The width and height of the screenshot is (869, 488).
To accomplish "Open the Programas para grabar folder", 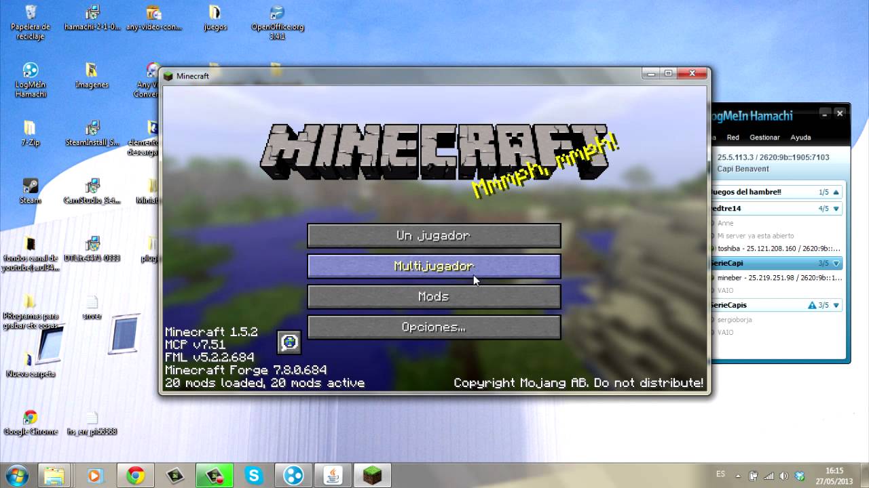I will (31, 311).
